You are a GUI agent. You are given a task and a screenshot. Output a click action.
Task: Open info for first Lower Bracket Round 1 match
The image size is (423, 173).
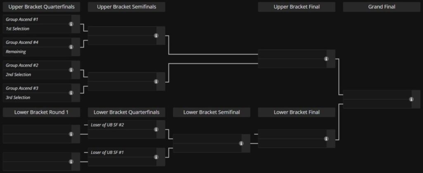click(71, 134)
